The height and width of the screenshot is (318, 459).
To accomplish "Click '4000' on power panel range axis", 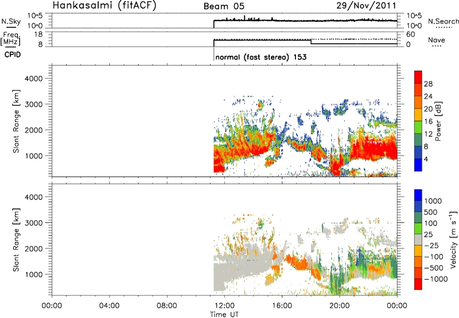I will [34, 79].
